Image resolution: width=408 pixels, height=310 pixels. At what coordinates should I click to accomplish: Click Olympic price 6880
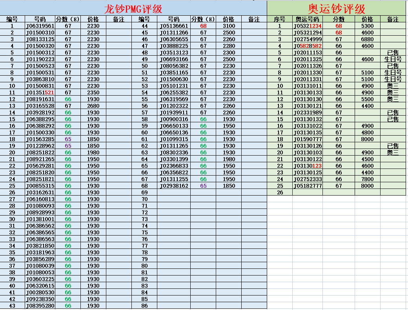[x=368, y=39]
